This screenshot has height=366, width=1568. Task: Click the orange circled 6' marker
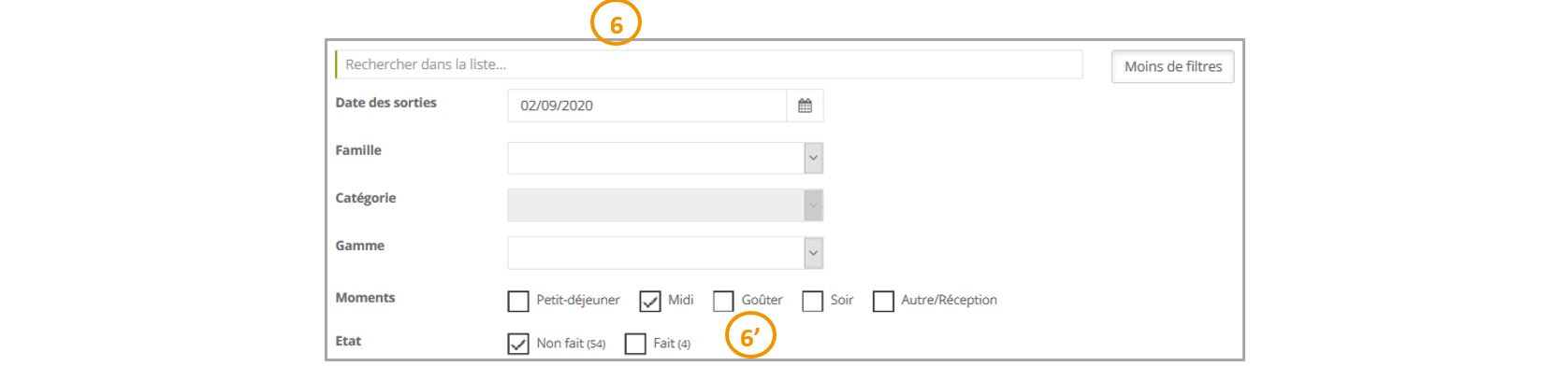(x=750, y=336)
